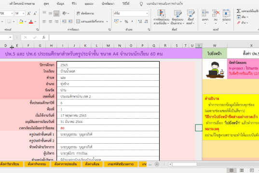The width and height of the screenshot is (259, 173).
Task: Open alignment group dialog launcher
Action: pos(109,29)
